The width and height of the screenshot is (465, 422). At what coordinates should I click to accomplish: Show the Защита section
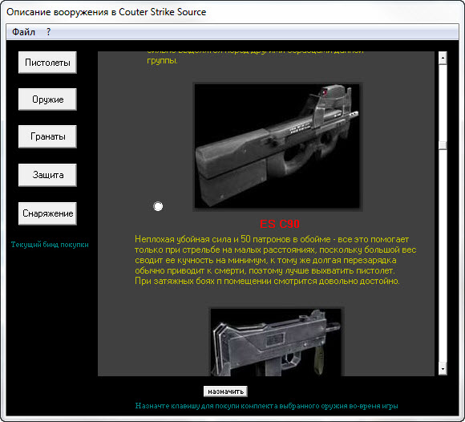click(47, 175)
